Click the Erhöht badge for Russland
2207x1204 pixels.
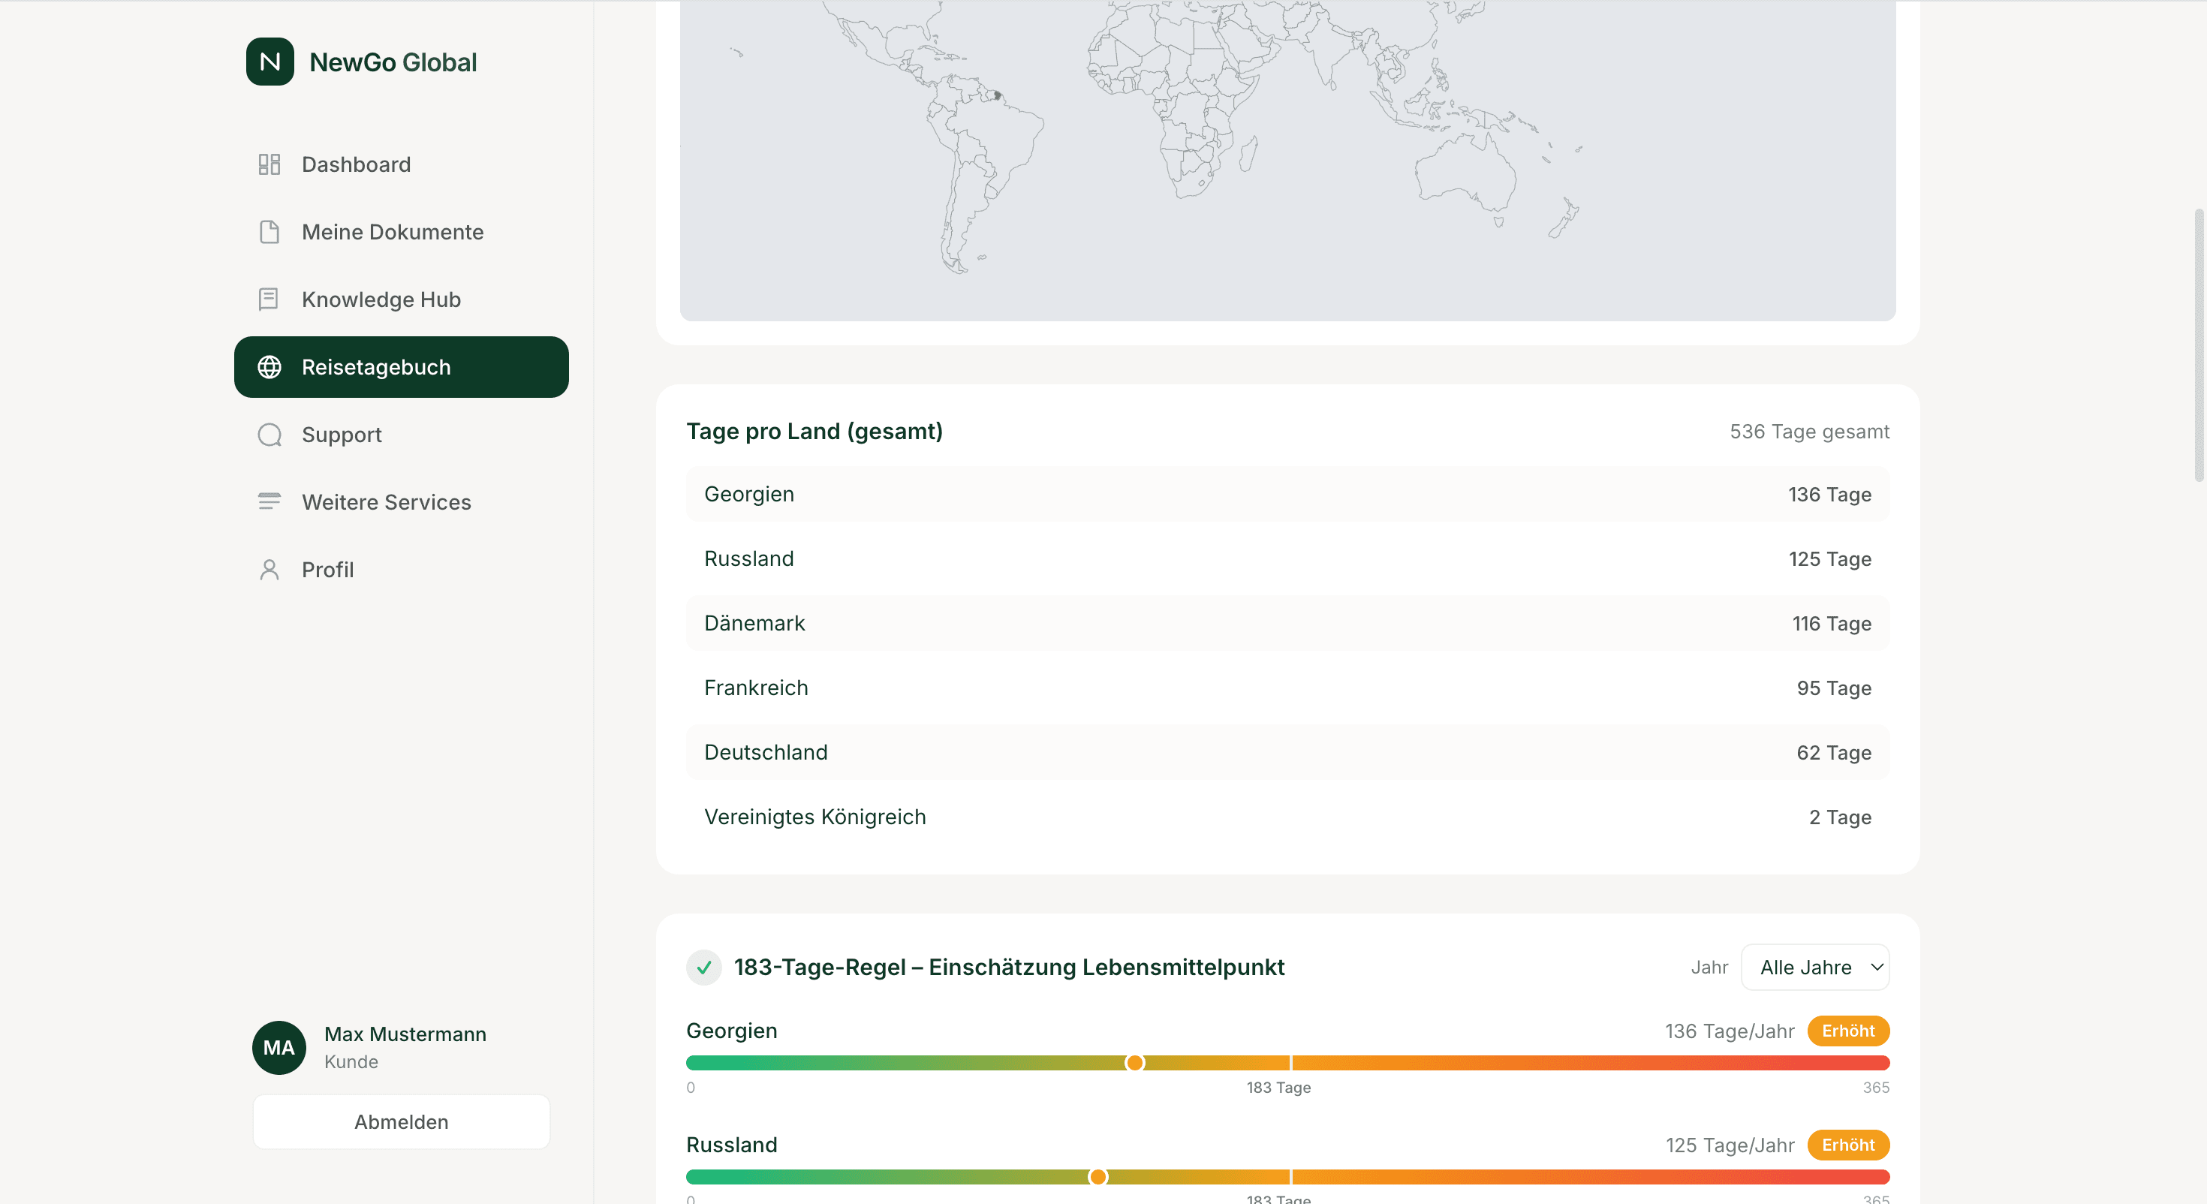(x=1848, y=1145)
